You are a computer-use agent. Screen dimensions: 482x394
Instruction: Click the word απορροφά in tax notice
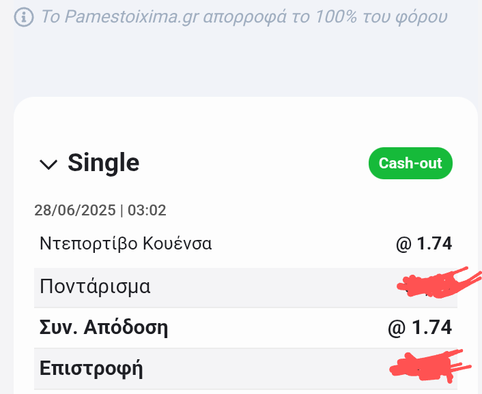point(236,16)
